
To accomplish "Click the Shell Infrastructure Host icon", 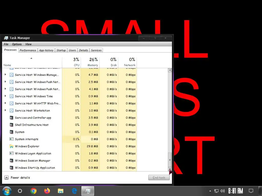I will pyautogui.click(x=11, y=125).
